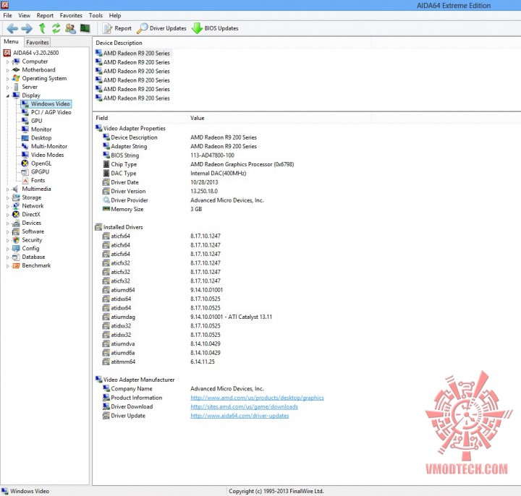Image resolution: width=521 pixels, height=496 pixels.
Task: Expand the Computer tree node
Action: [x=8, y=61]
